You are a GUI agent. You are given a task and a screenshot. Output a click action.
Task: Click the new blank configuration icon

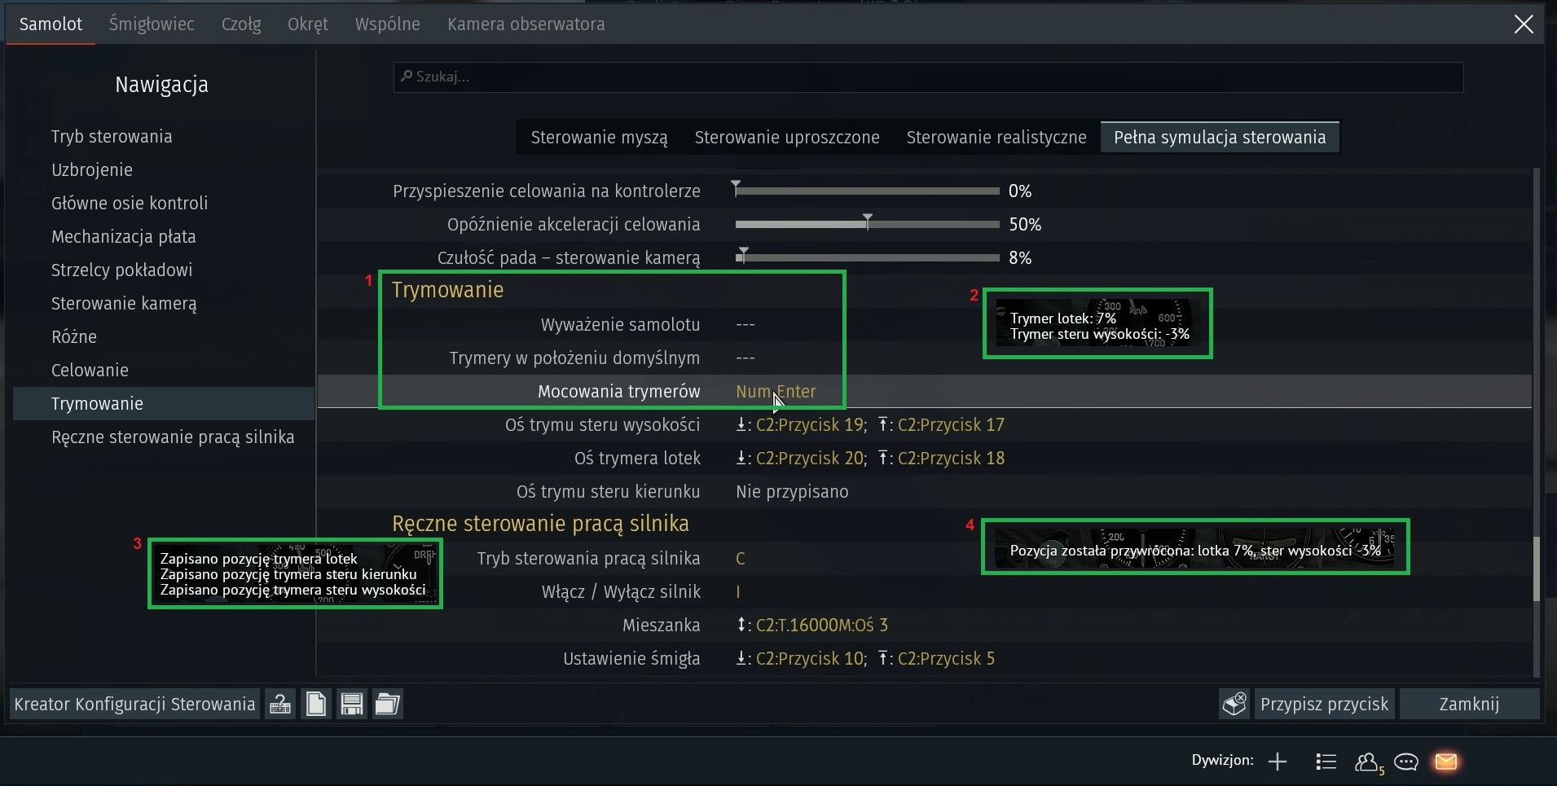316,704
